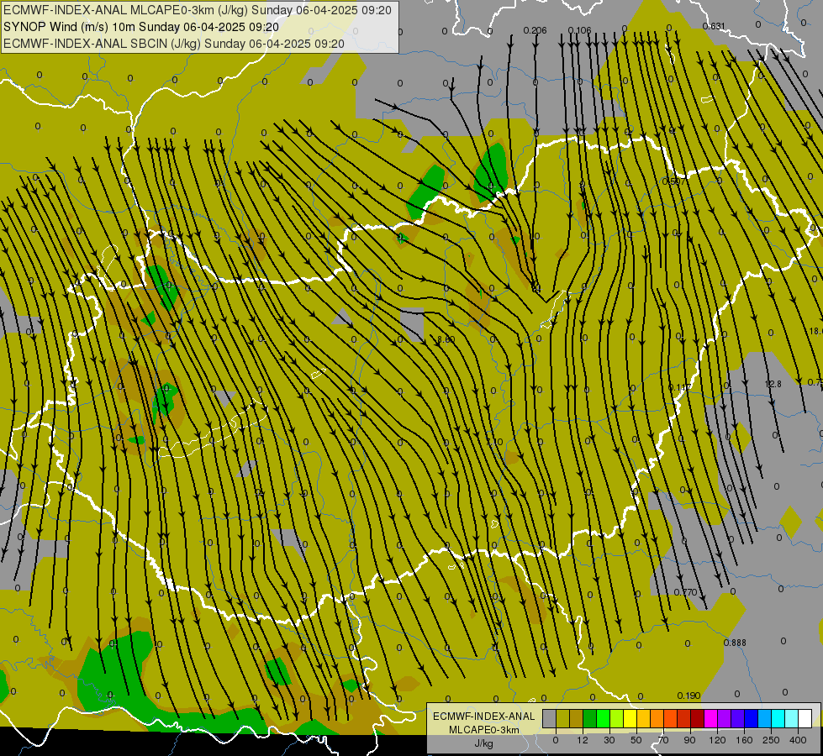Click the map value 0.117

[x=680, y=387]
